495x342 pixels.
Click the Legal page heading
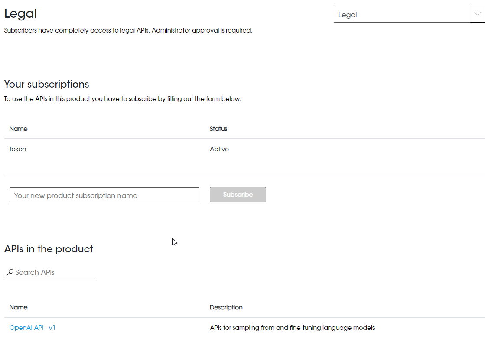(x=20, y=14)
